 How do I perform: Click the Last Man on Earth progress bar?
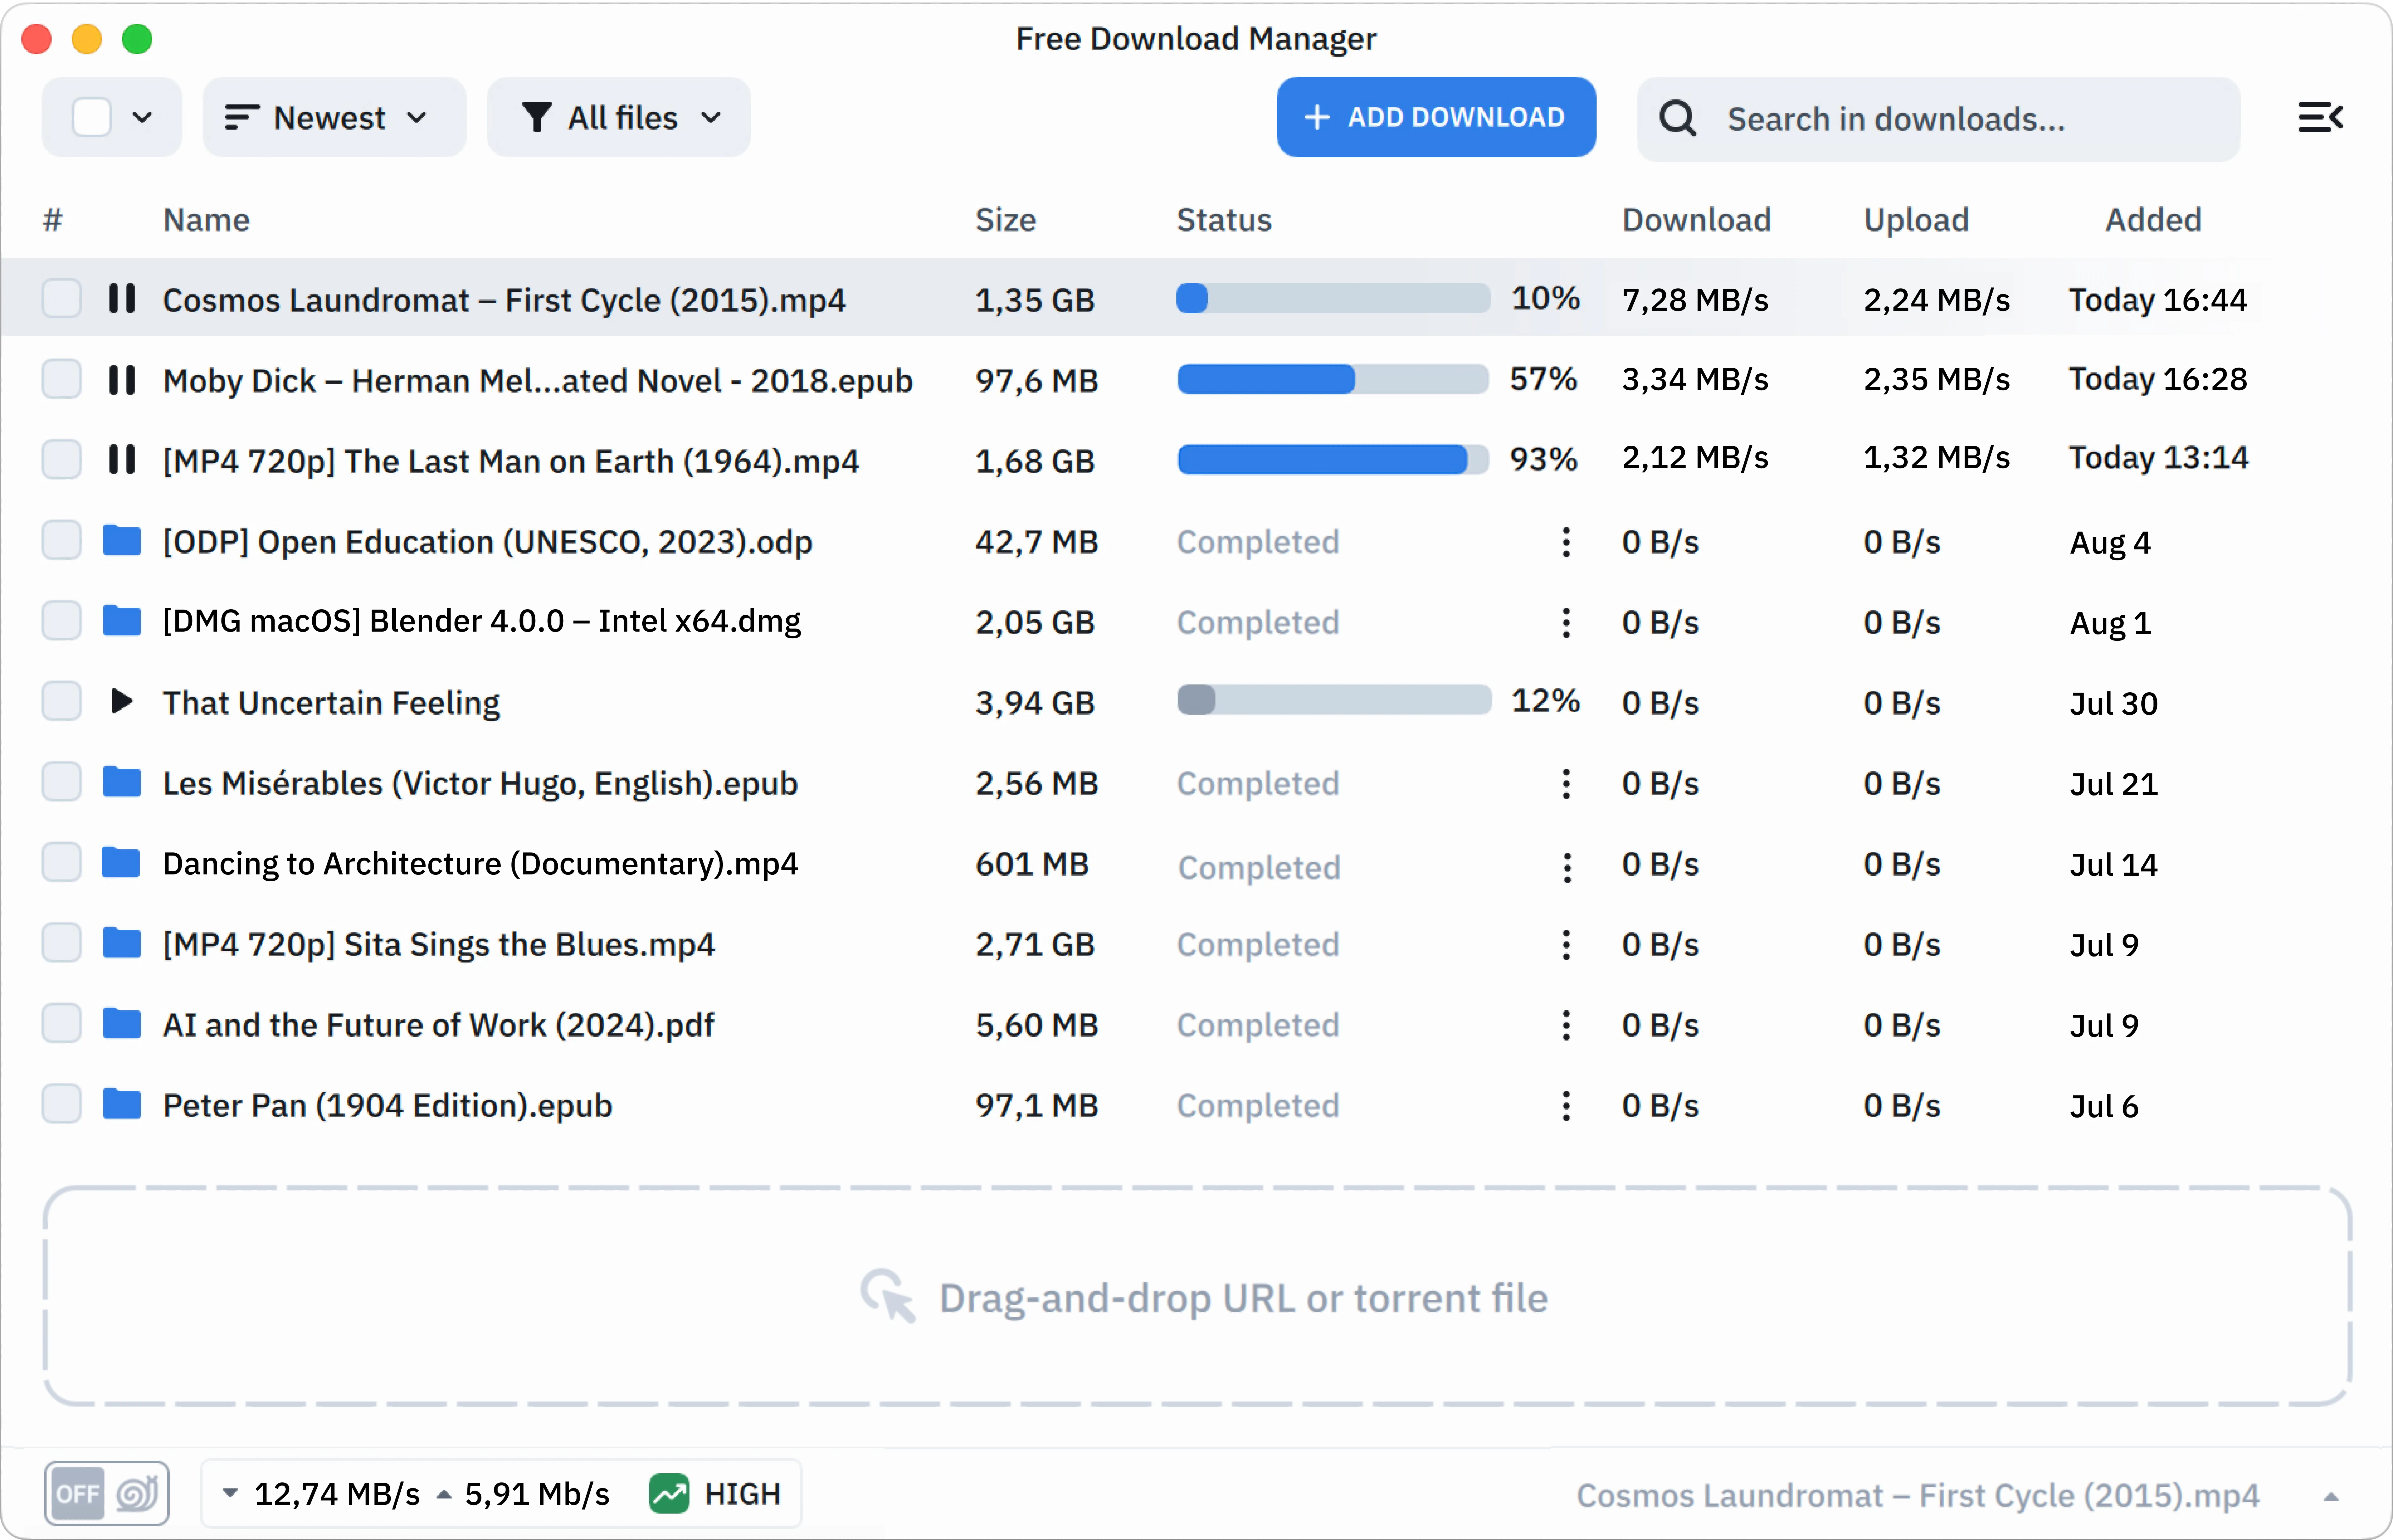pyautogui.click(x=1332, y=459)
